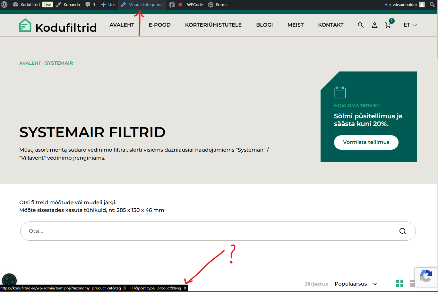
Task: Open WPCode in admin bar
Action: click(195, 4)
